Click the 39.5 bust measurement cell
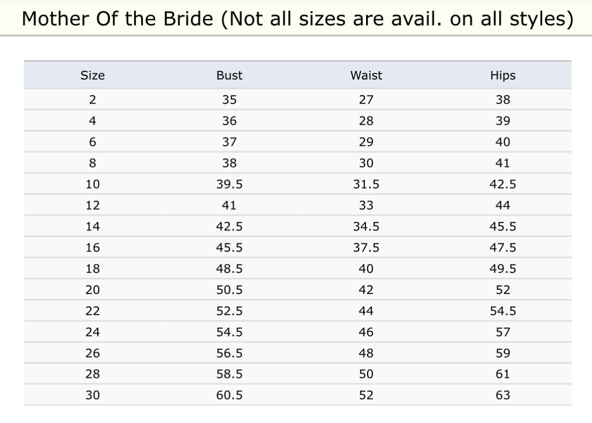The height and width of the screenshot is (423, 592). click(x=229, y=185)
